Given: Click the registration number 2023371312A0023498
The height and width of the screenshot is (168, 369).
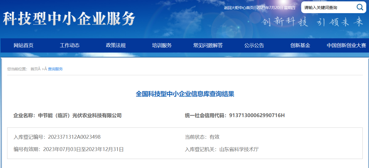Looking at the screenshot, I should point(74,137).
